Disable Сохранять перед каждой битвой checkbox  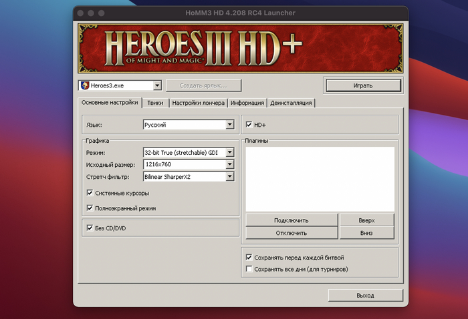[x=249, y=257]
